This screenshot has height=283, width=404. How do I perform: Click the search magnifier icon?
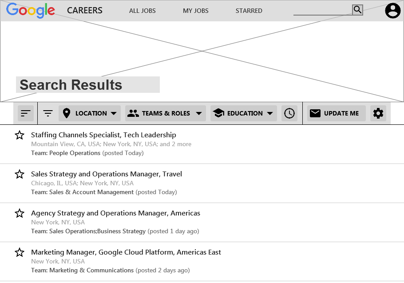tap(357, 10)
